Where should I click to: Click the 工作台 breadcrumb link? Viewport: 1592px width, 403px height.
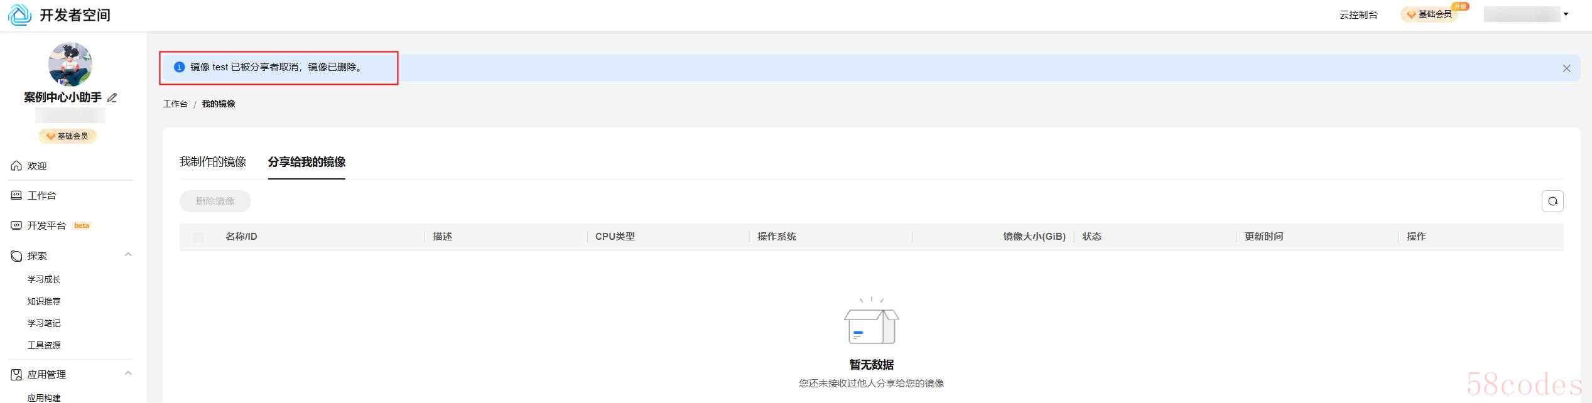click(x=175, y=104)
